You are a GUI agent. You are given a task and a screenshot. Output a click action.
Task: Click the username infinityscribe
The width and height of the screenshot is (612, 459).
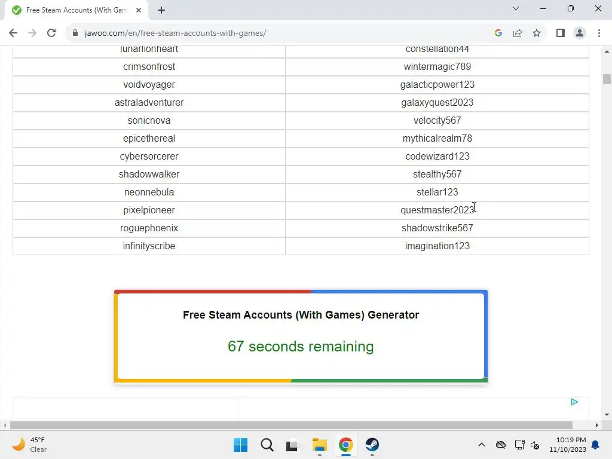point(149,246)
